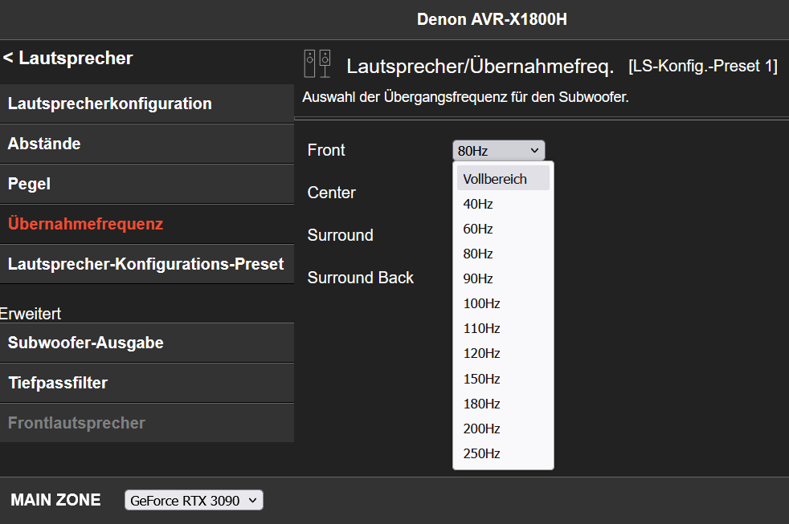Go back via the Lautsprecher header
The image size is (789, 524).
(x=68, y=58)
